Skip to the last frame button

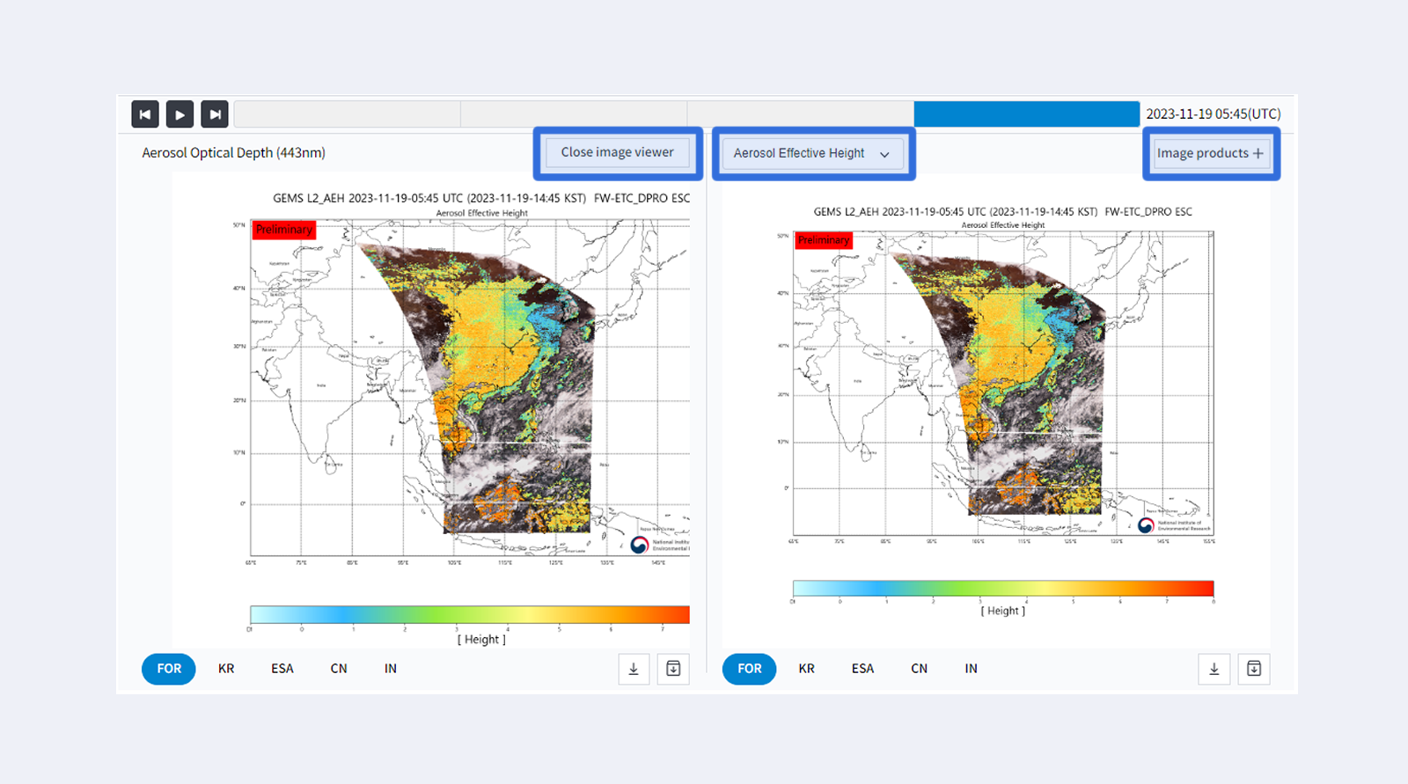pyautogui.click(x=215, y=114)
